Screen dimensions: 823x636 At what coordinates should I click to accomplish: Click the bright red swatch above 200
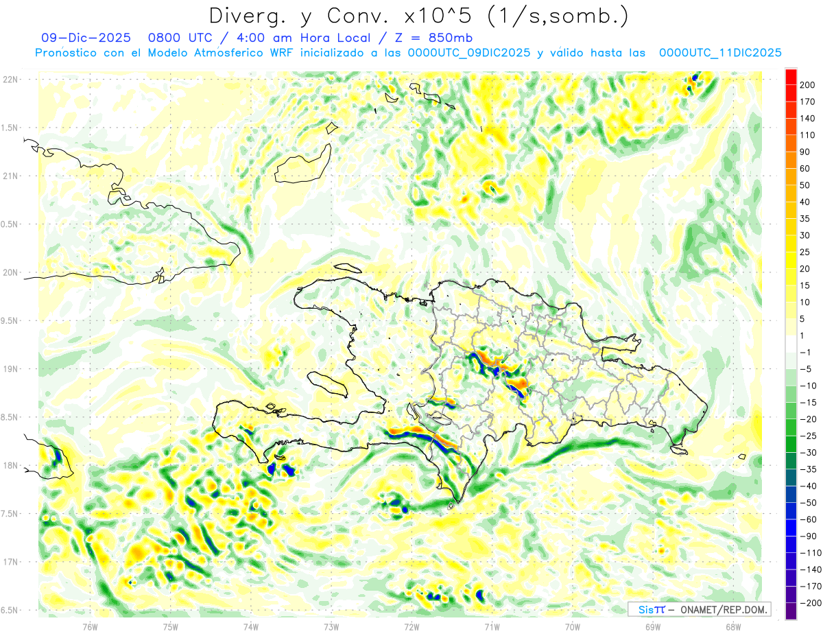point(791,76)
